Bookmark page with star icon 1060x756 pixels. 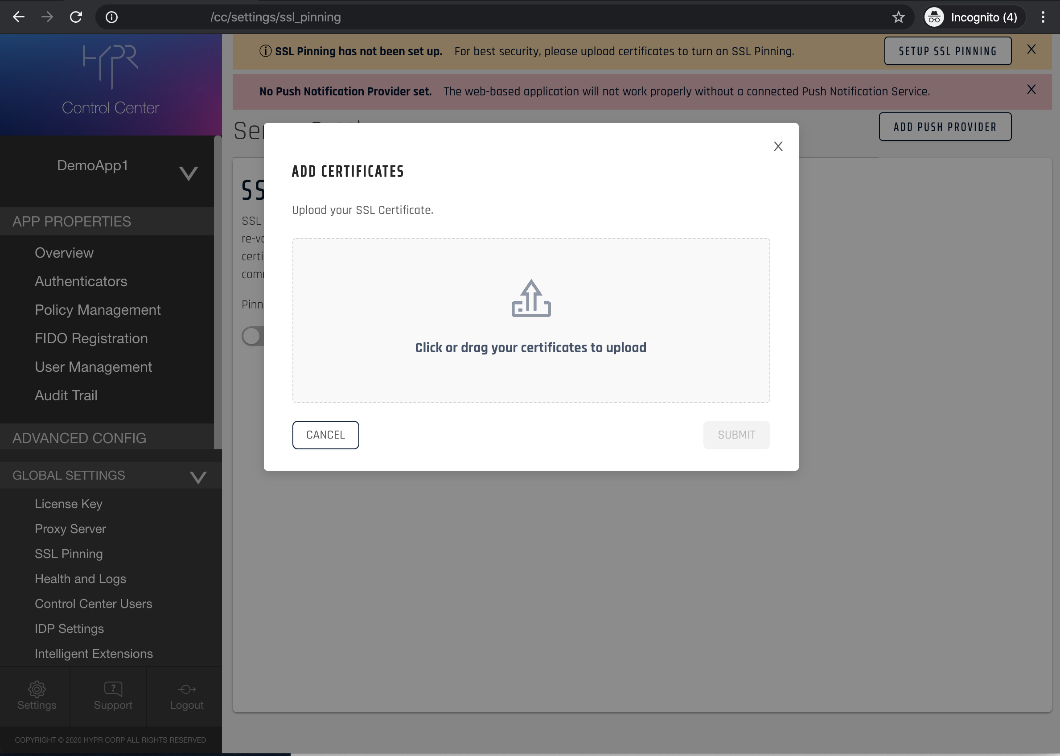click(x=898, y=17)
